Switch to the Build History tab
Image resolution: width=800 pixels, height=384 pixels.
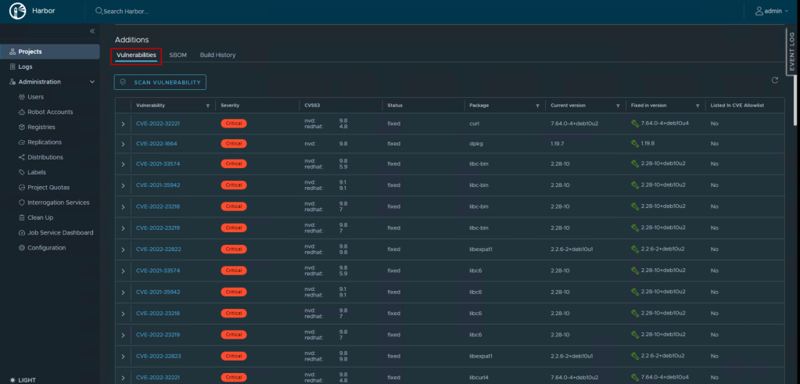click(x=217, y=56)
